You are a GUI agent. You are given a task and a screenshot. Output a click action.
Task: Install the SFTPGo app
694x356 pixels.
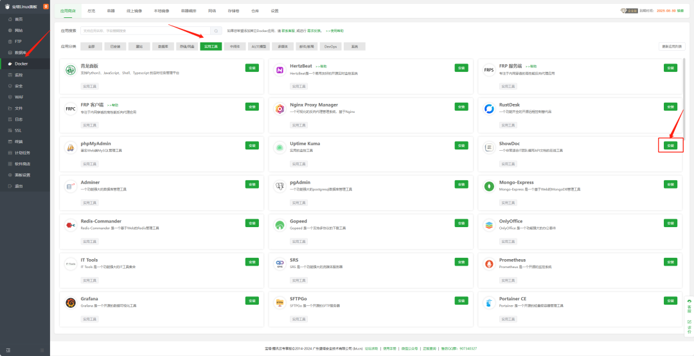(461, 300)
